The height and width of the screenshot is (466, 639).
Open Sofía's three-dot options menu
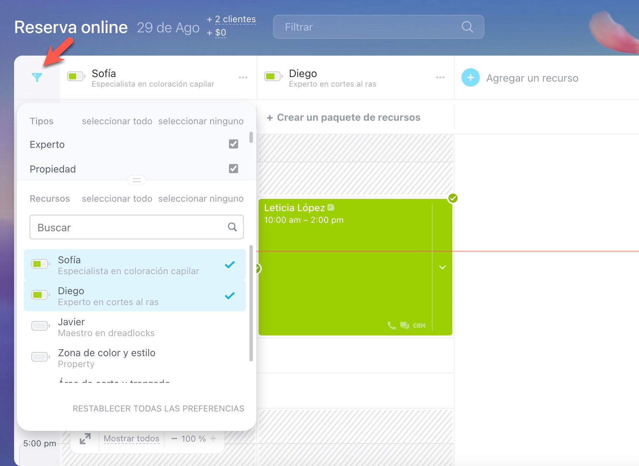click(243, 77)
